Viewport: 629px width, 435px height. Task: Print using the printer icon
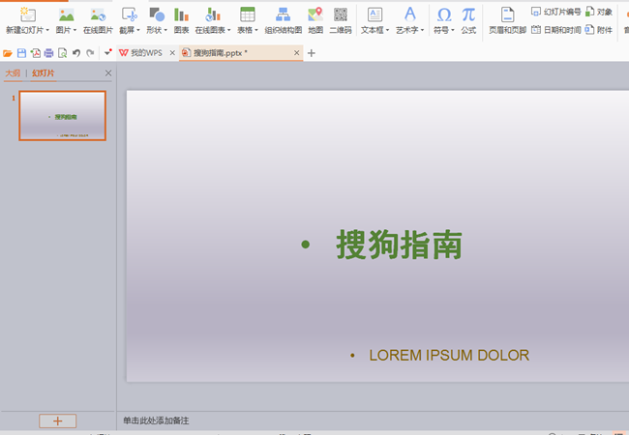[49, 53]
